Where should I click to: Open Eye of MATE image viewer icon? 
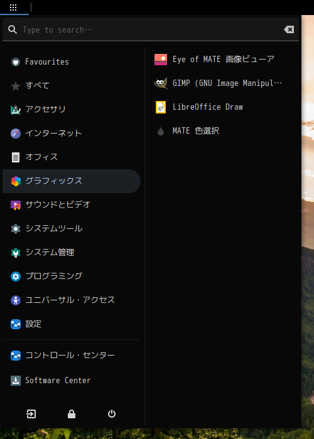point(161,60)
